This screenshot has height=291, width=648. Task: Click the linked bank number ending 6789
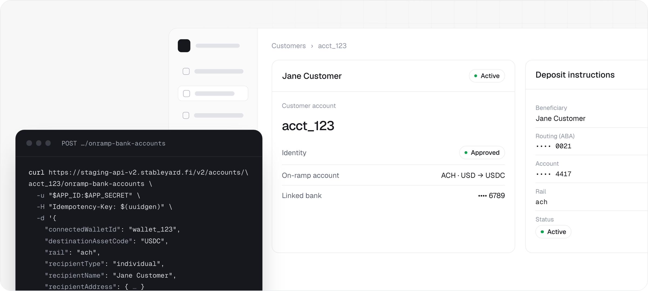click(491, 196)
